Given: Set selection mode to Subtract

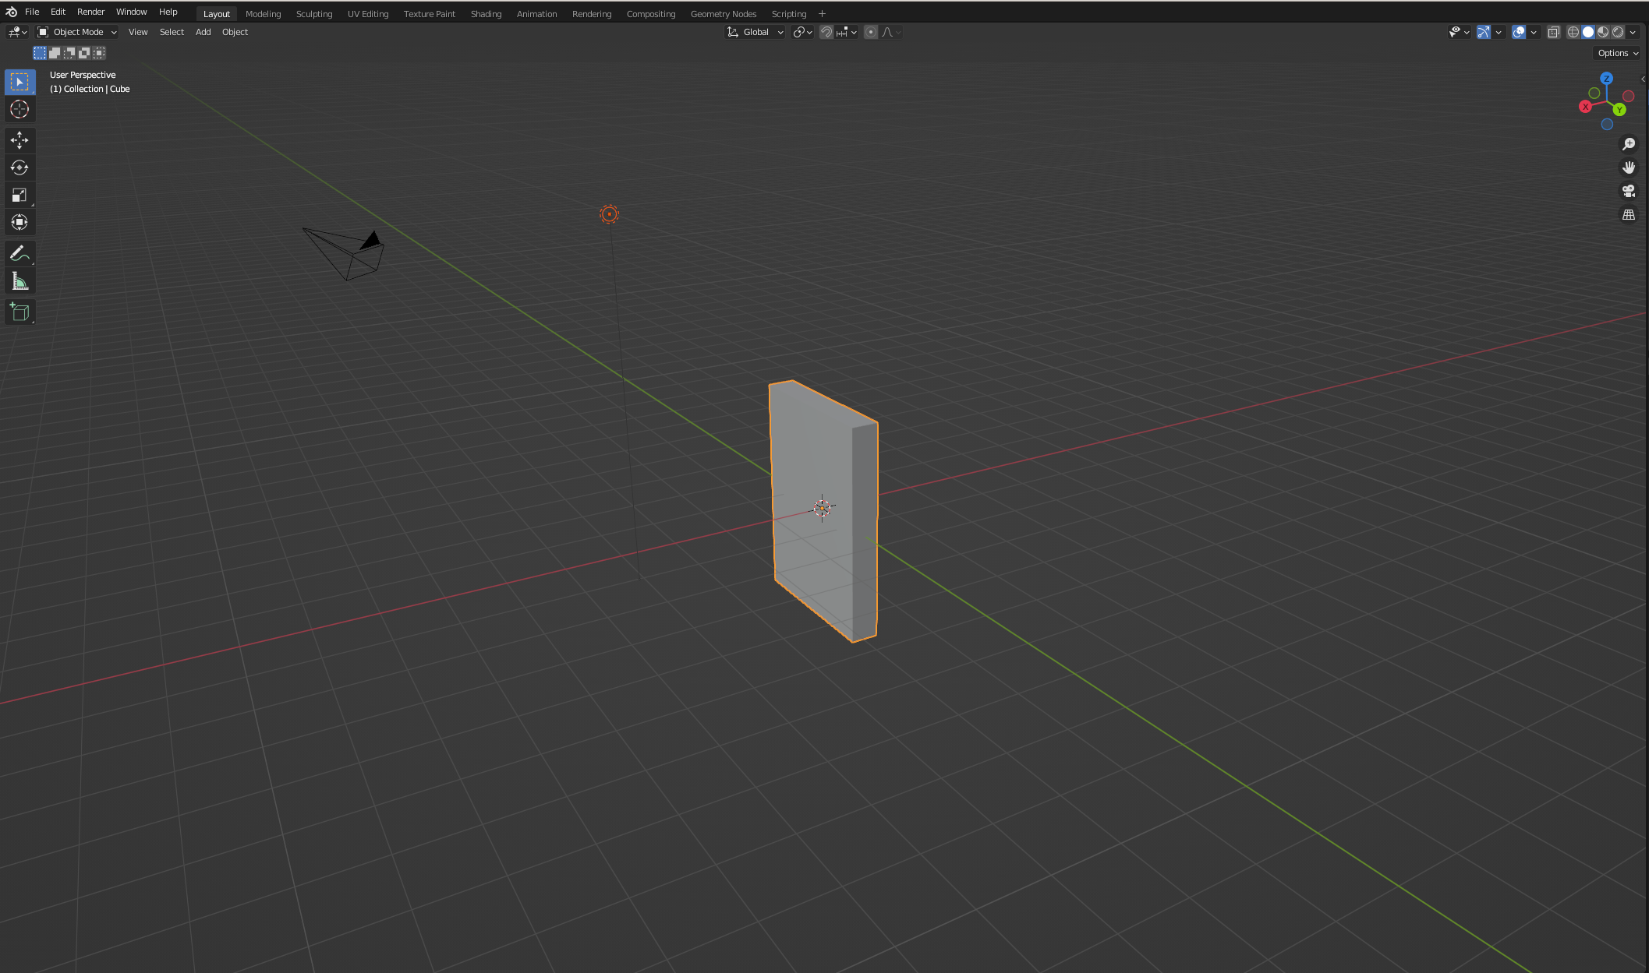Looking at the screenshot, I should click(69, 53).
